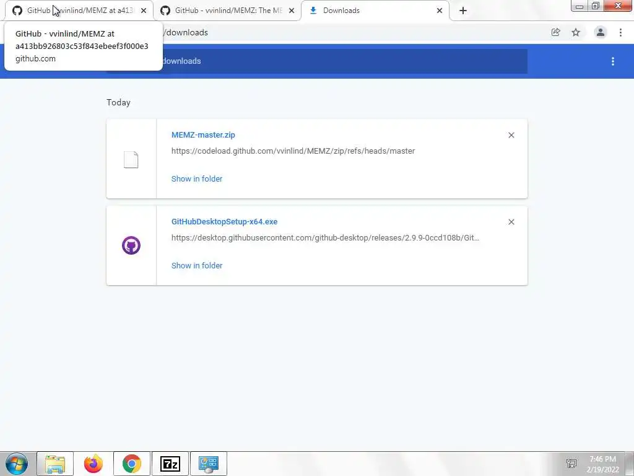Click the share page icon
The height and width of the screenshot is (476, 634).
555,32
